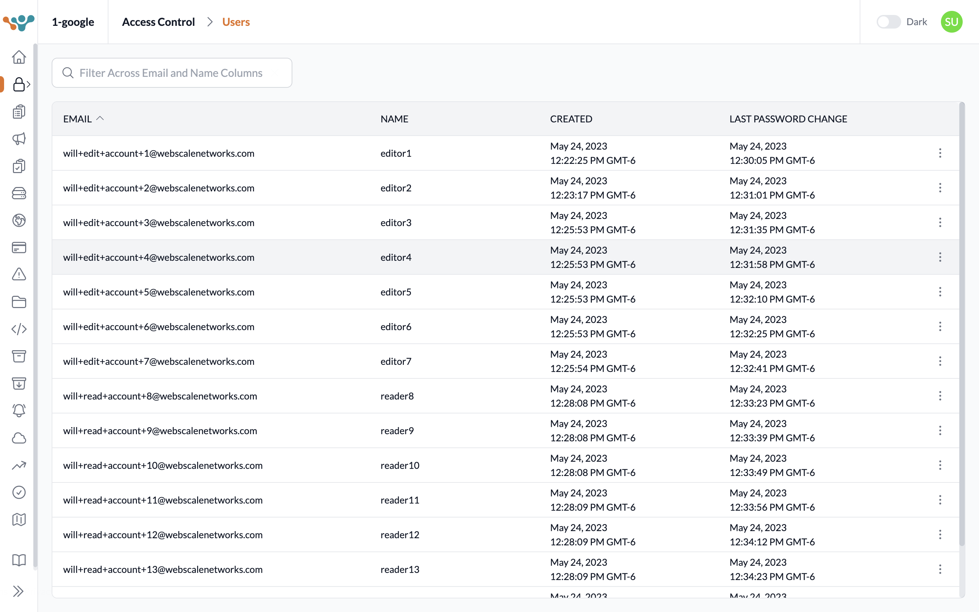Viewport: 979px width, 612px height.
Task: Click the trending chart sidebar icon
Action: (19, 465)
